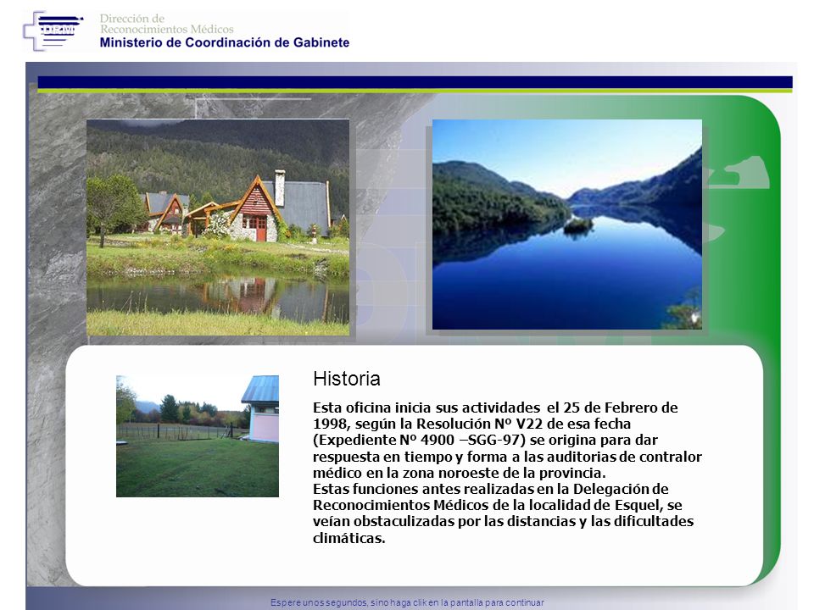
Task: Click text line 'Esta oficina inicia sus actividades'
Action: click(x=495, y=408)
